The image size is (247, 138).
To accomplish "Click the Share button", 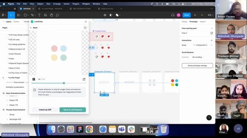I will (x=186, y=15).
